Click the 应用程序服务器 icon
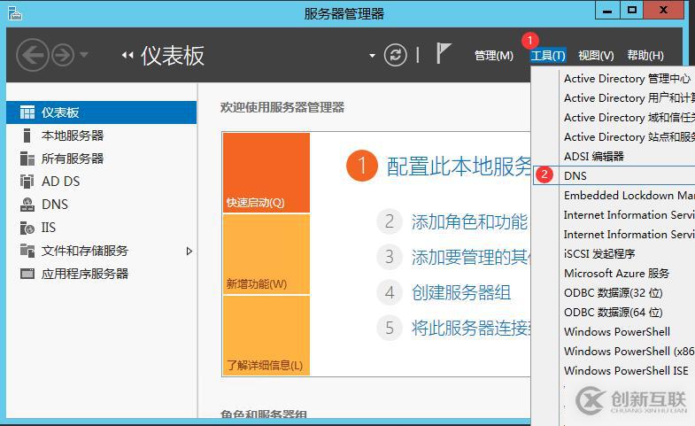 27,274
